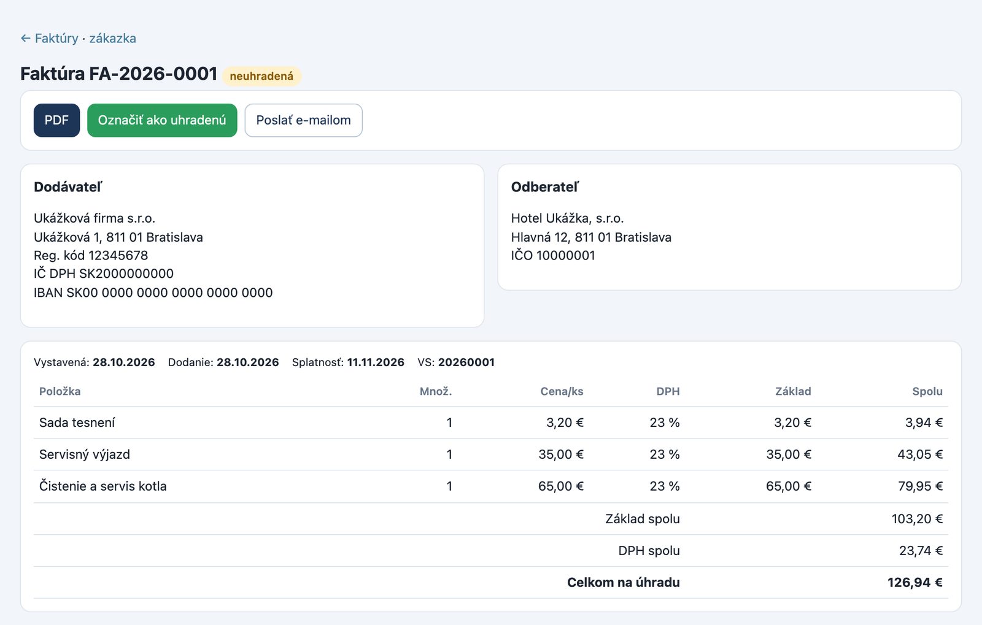The image size is (982, 625).
Task: Click the grand total 126,94 €
Action: click(915, 583)
